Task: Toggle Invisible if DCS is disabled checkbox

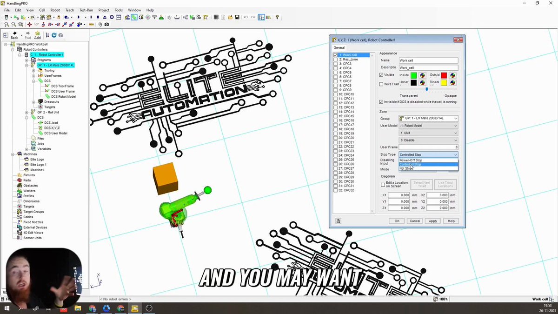Action: [381, 102]
